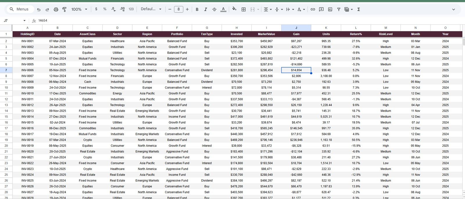Open the fill color picker

click(x=234, y=9)
